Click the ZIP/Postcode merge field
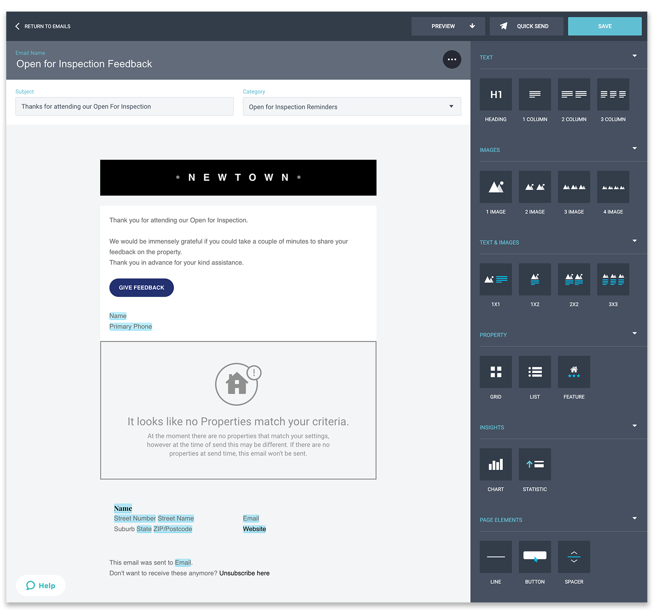The height and width of the screenshot is (614, 654). (x=173, y=529)
